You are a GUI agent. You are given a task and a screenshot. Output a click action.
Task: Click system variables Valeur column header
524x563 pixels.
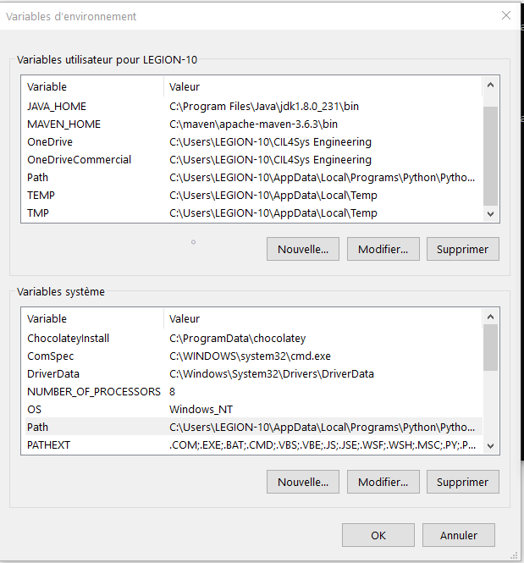tap(323, 318)
